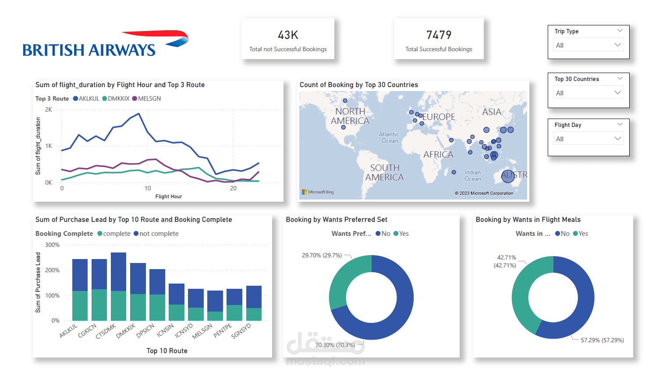Collapse the Trip Type slicer header chevron
Viewport: 652px width, 375px height.
coord(620,31)
